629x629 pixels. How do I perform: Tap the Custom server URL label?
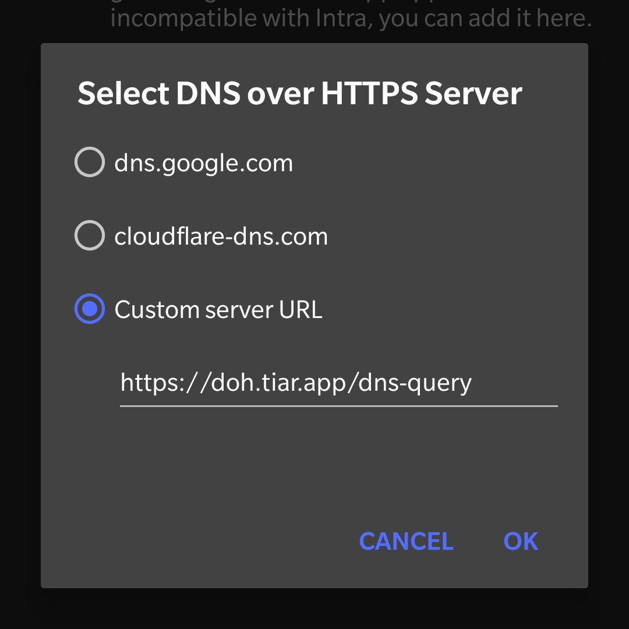click(218, 310)
